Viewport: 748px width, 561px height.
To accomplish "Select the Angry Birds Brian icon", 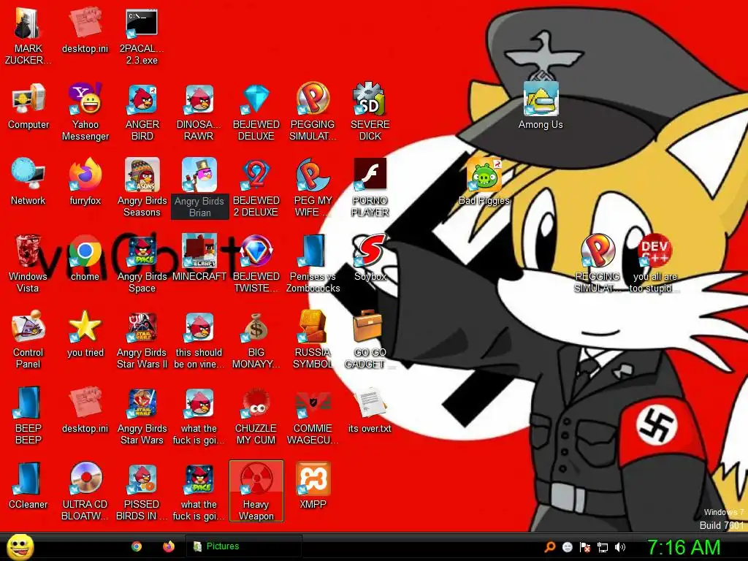I will [199, 188].
